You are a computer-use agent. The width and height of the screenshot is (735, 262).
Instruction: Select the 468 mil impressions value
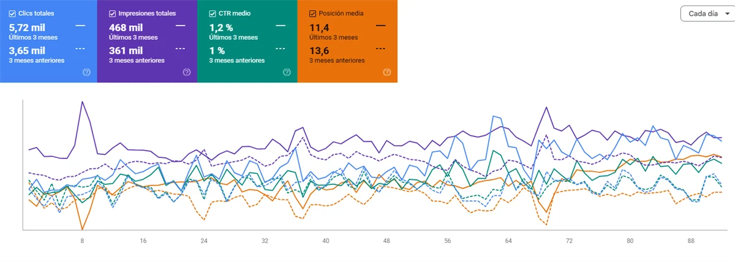[126, 28]
